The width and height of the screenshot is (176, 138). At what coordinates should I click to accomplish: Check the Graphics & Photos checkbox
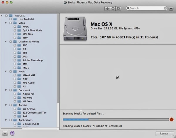pyautogui.click(x=11, y=41)
